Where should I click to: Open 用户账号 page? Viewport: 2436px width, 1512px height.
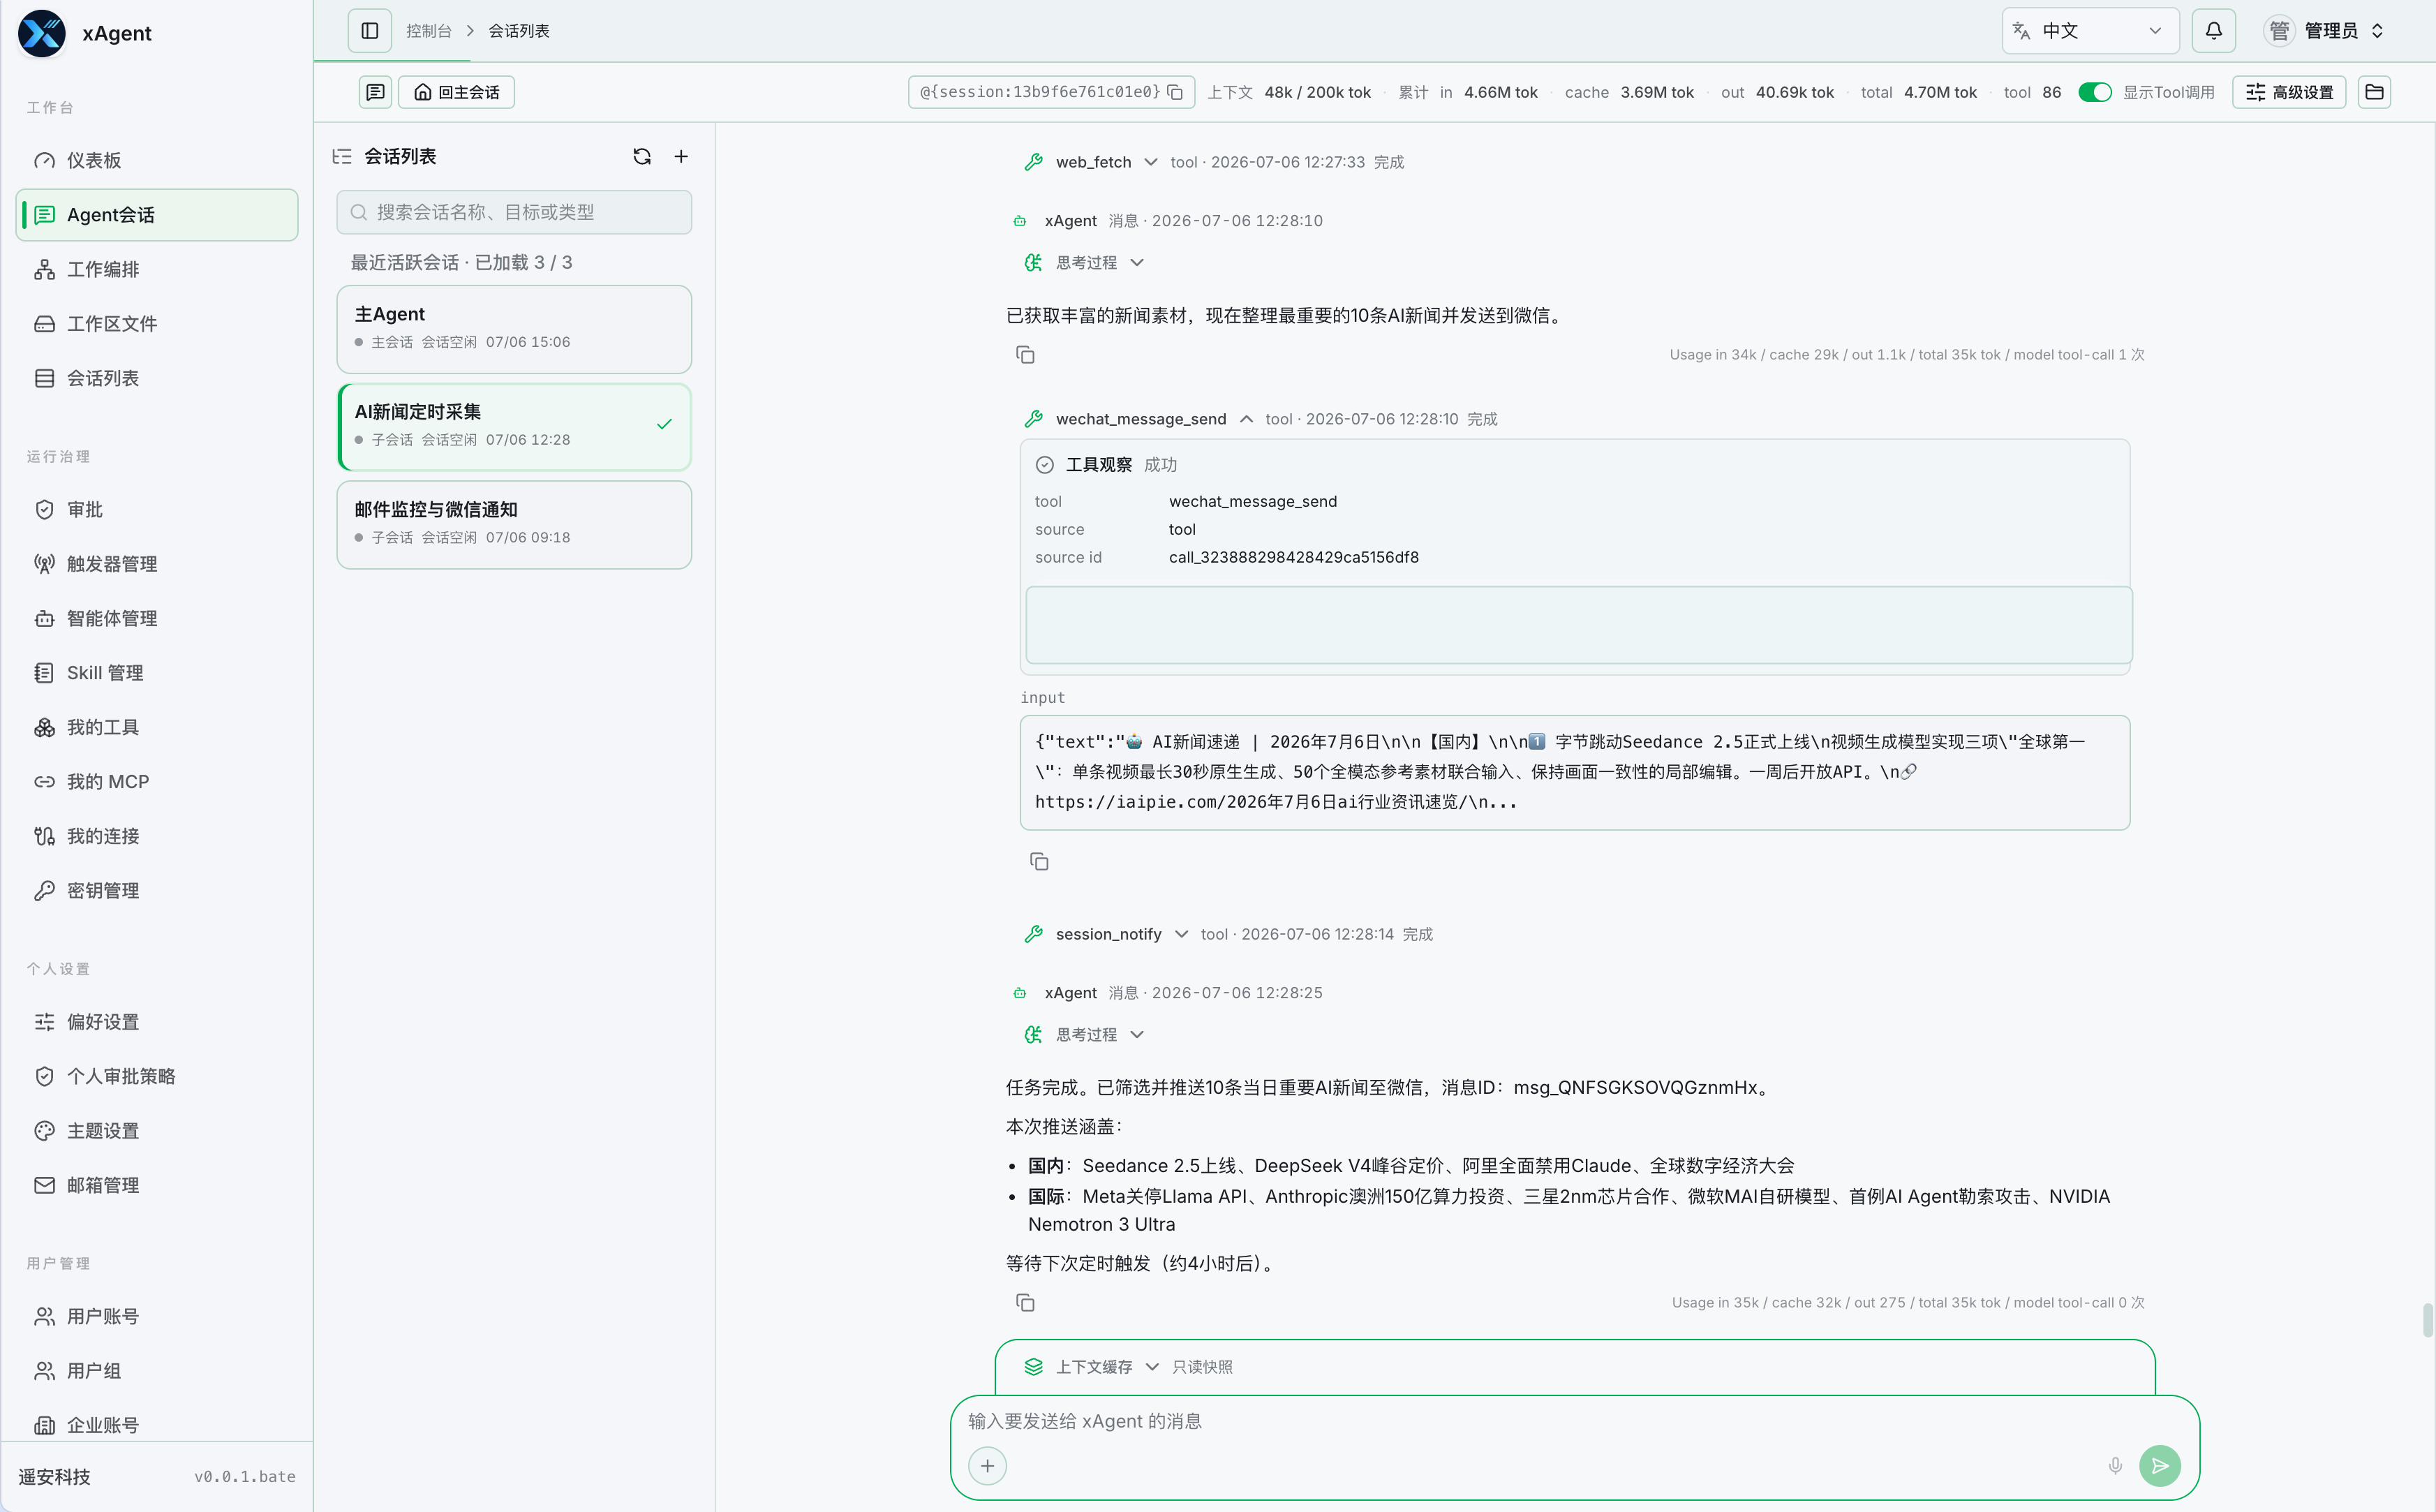[157, 1316]
